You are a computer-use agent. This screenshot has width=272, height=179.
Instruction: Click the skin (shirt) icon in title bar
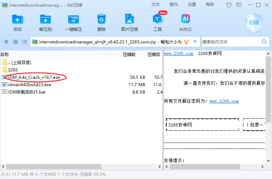(229, 5)
